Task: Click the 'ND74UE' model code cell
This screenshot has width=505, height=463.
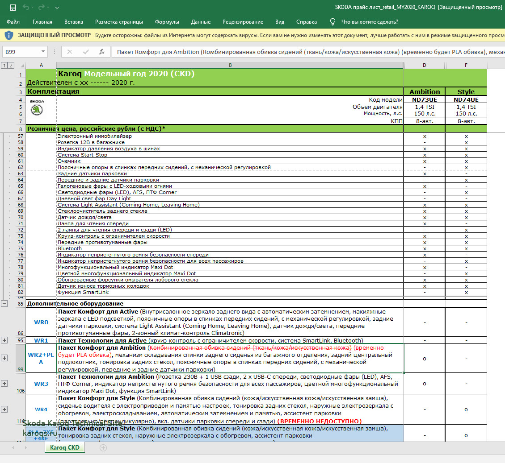Action: click(x=466, y=99)
